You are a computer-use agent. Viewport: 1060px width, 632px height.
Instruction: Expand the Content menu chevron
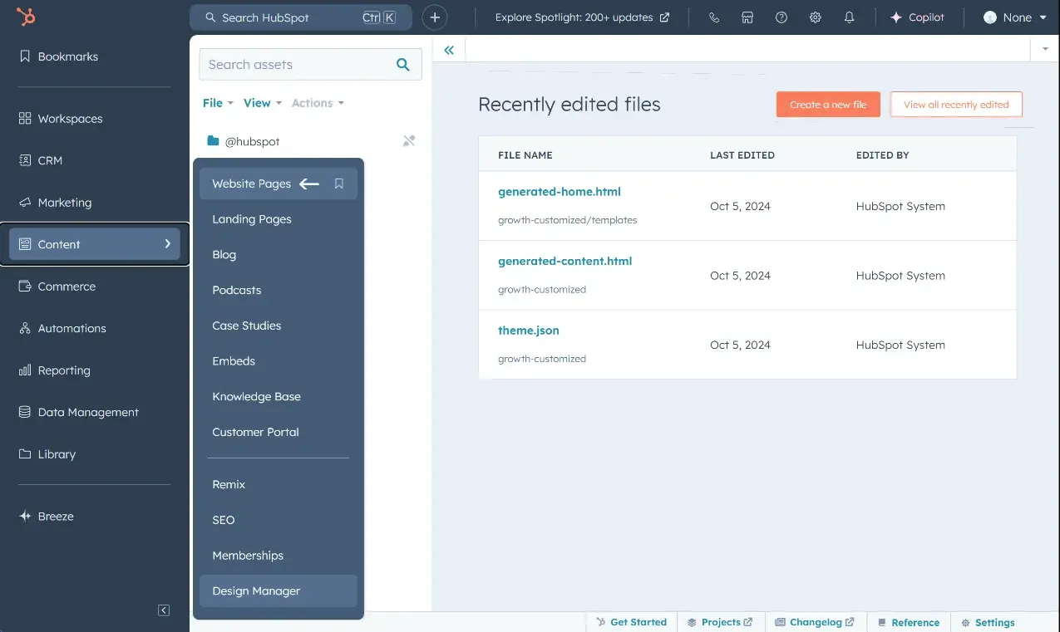coord(167,244)
